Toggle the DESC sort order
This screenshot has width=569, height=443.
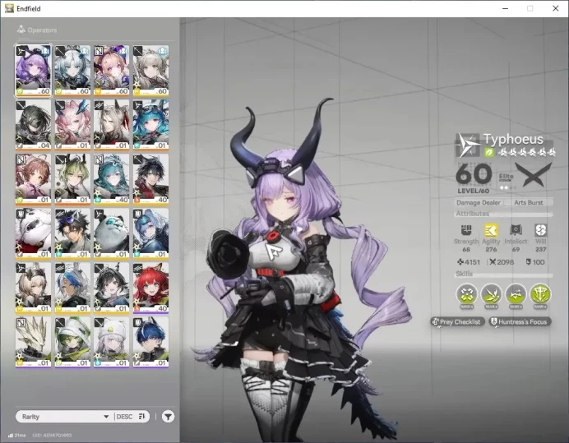131,417
